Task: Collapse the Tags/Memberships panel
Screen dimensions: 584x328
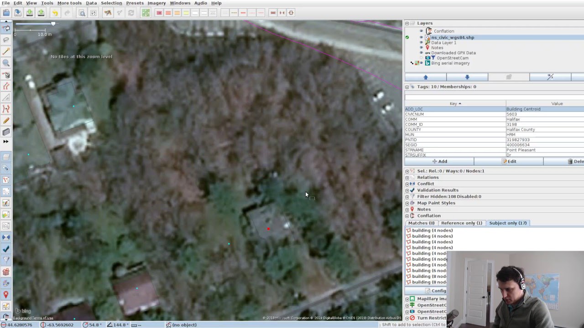Action: [x=407, y=87]
